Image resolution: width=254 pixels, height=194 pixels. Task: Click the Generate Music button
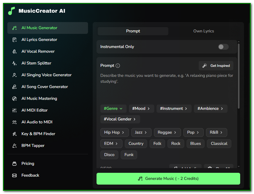coord(168,179)
